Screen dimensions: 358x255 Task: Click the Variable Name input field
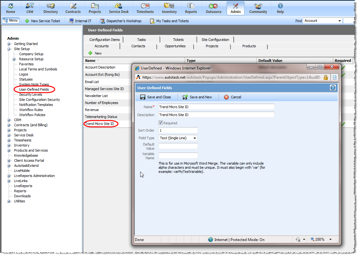pyautogui.click(x=178, y=155)
